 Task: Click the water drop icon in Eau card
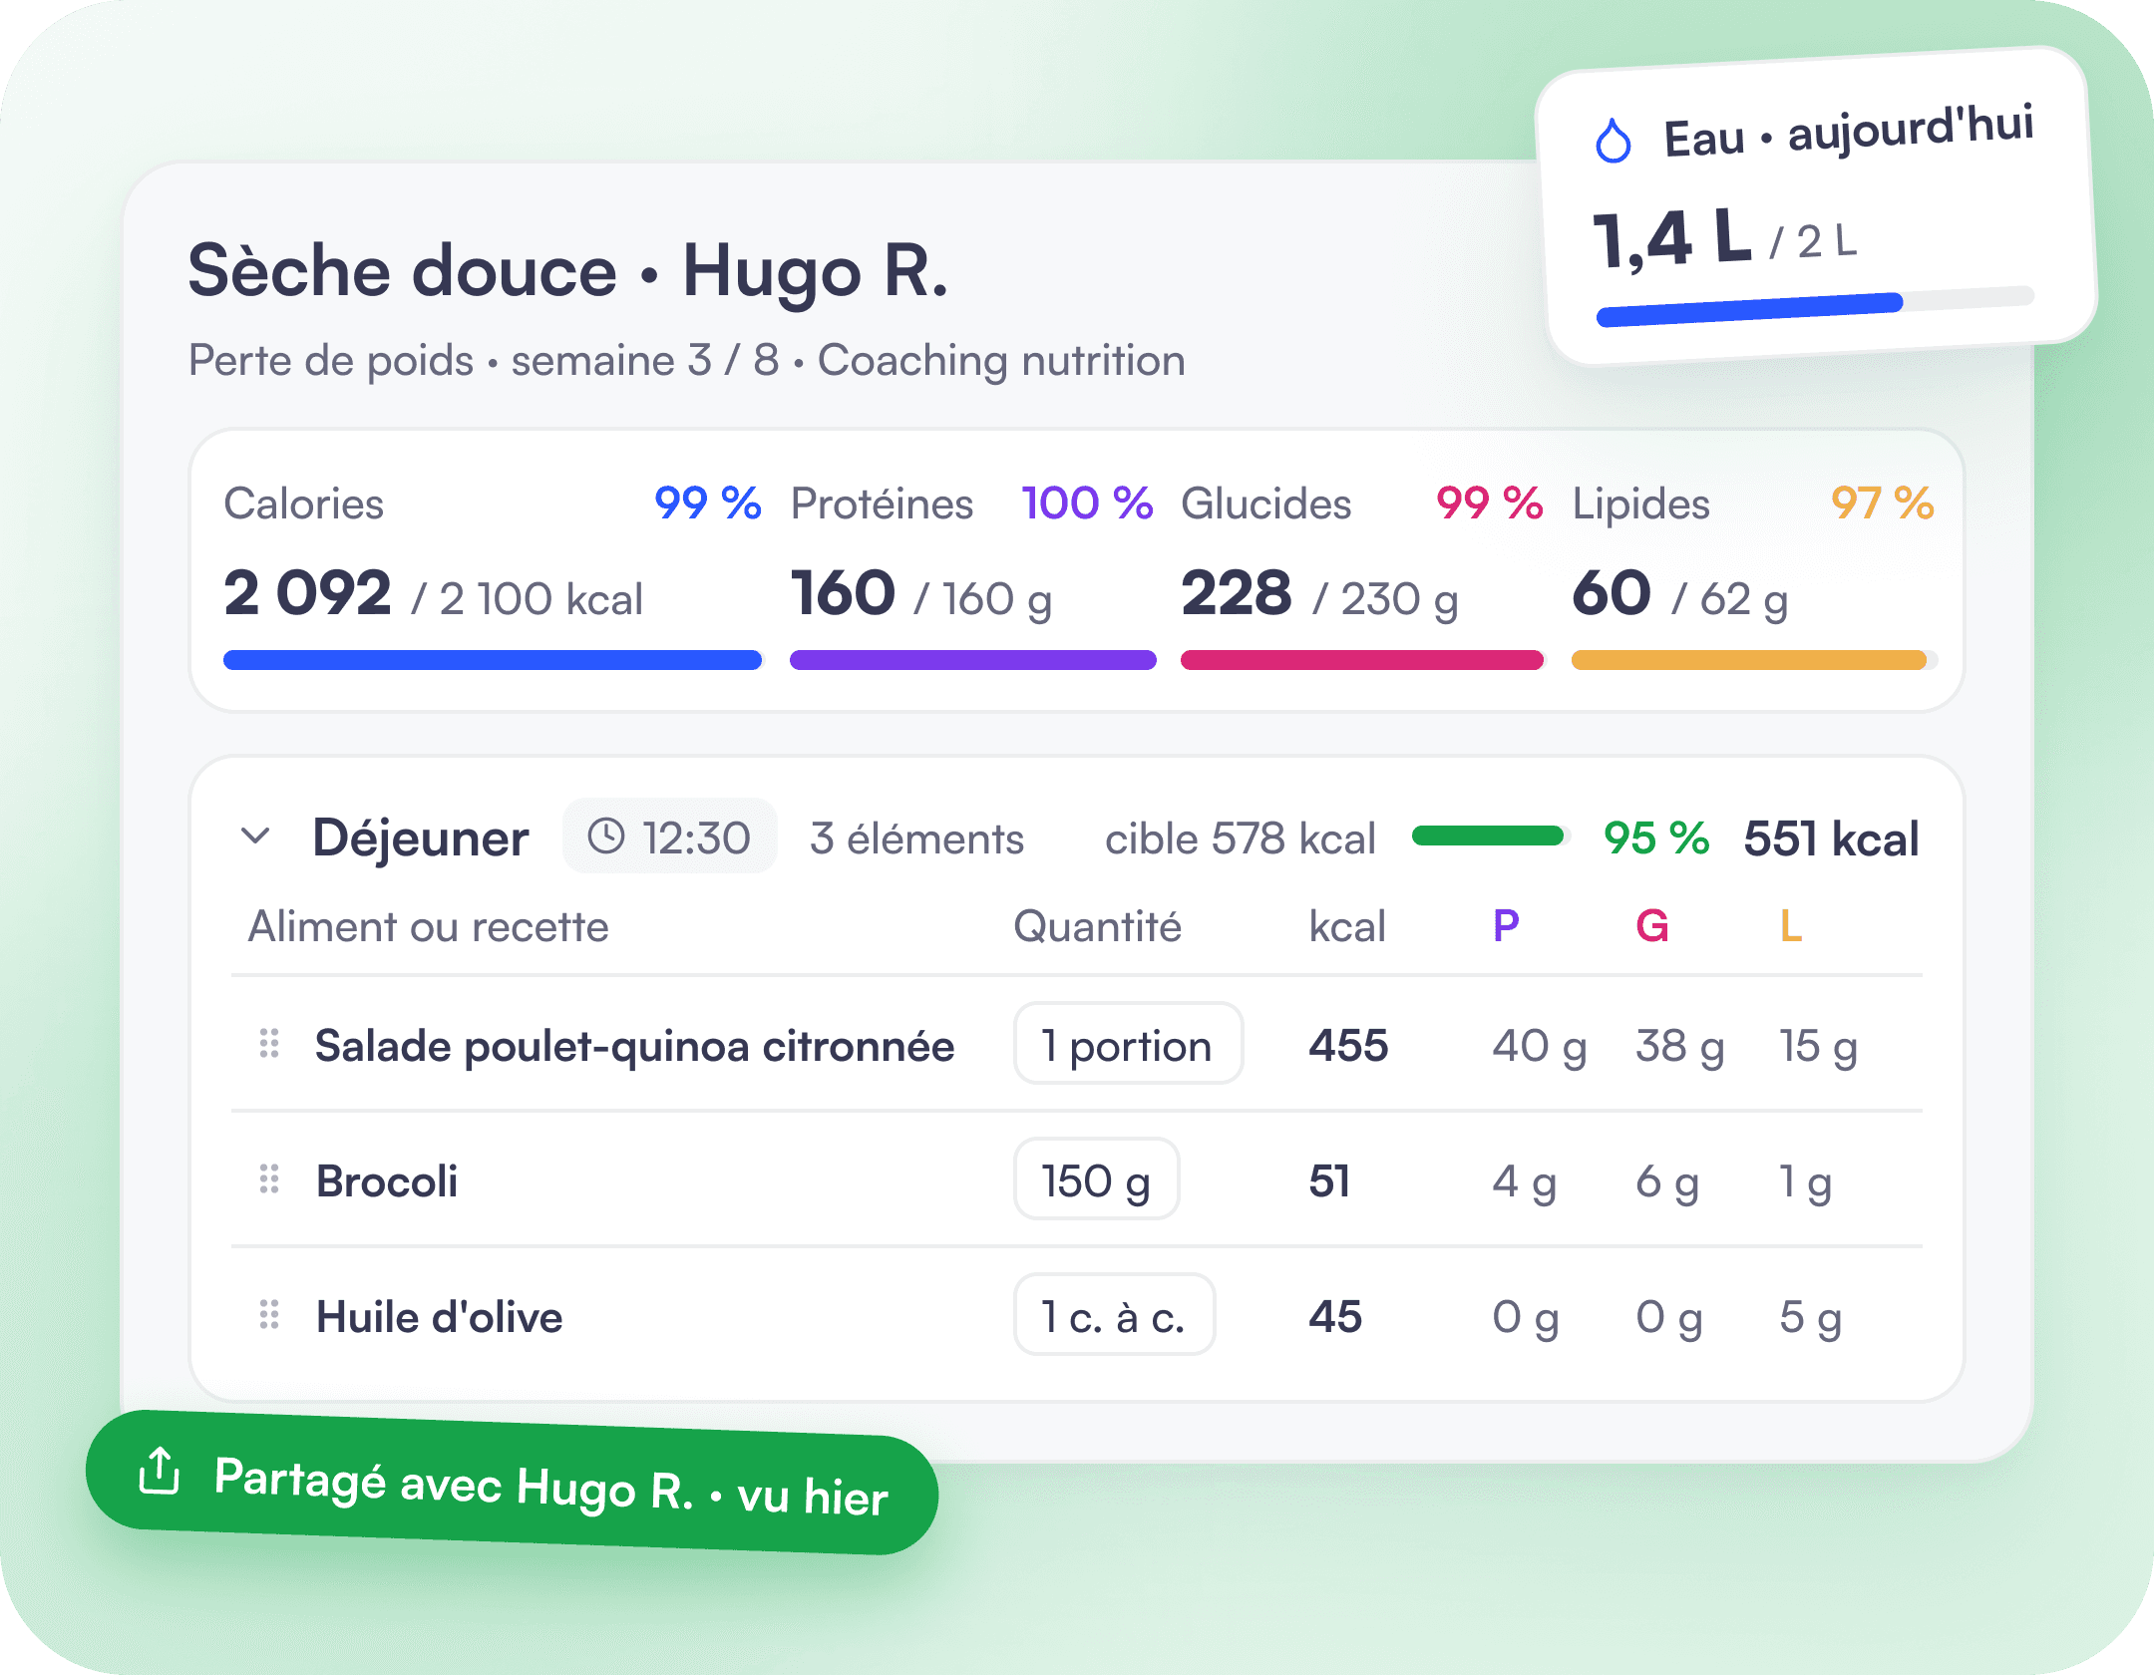click(1613, 141)
